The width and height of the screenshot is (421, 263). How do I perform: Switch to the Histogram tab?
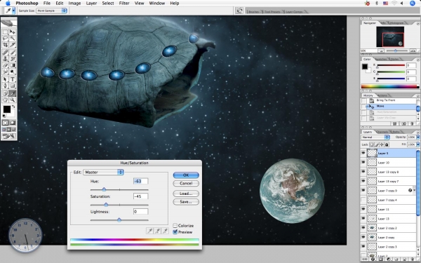pos(396,23)
